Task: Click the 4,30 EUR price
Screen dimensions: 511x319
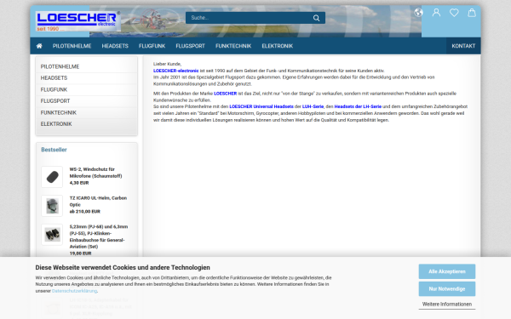Action: click(79, 183)
